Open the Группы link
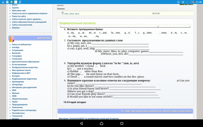This screenshot has width=203, height=127. [x=16, y=8]
